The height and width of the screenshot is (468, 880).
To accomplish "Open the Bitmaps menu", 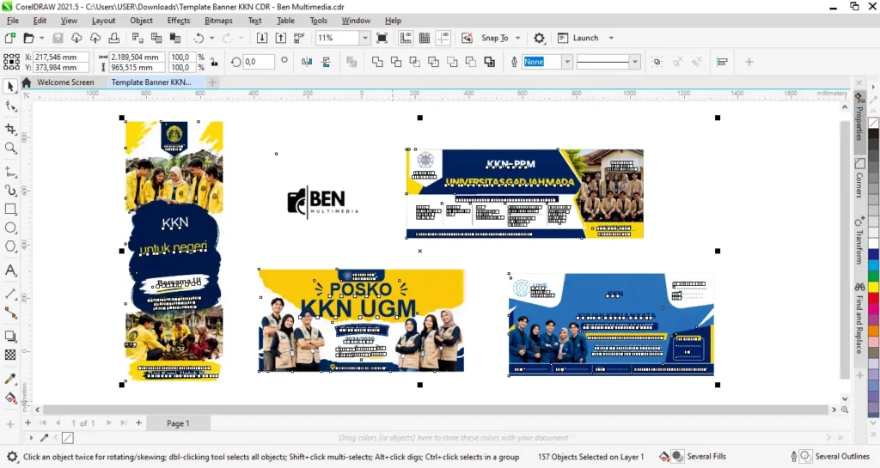I will tap(218, 20).
